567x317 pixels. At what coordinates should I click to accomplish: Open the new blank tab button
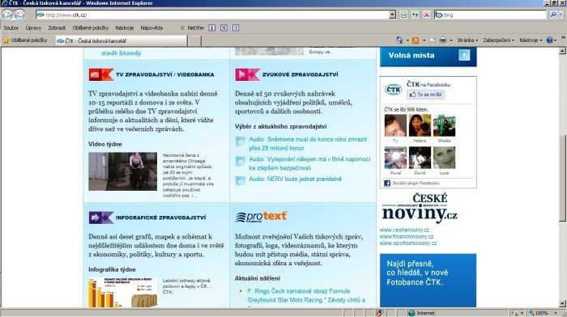195,40
